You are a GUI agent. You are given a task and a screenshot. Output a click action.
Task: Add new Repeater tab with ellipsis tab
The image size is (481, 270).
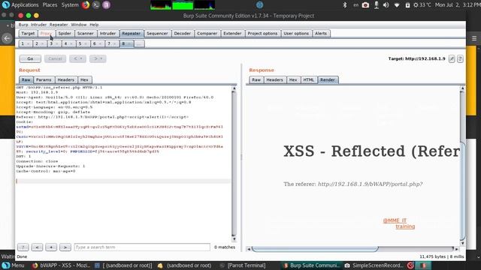(139, 43)
